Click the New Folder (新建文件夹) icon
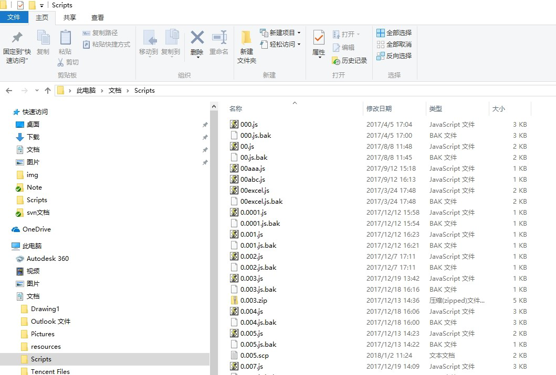 246,38
